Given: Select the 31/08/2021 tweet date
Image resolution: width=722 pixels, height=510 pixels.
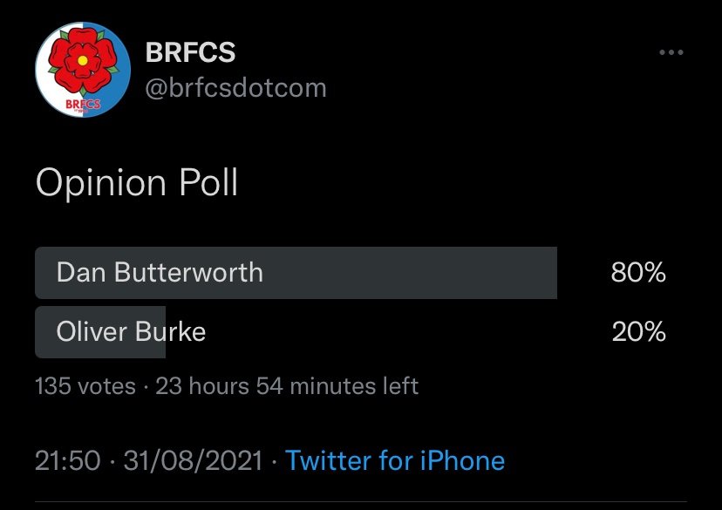Looking at the screenshot, I should click(x=193, y=460).
